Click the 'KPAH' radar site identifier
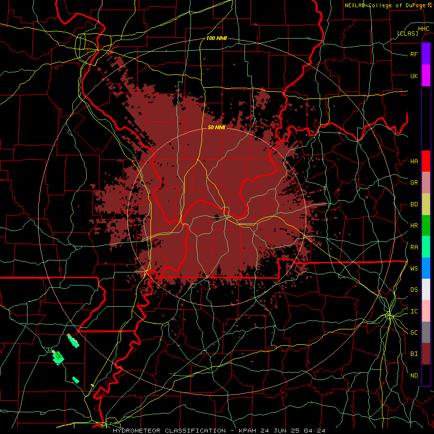Viewport: 434px width, 434px height. pos(247,431)
